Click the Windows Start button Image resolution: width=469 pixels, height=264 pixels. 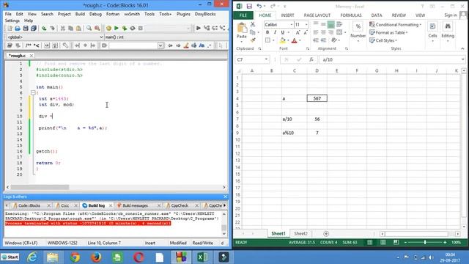coord(10,257)
